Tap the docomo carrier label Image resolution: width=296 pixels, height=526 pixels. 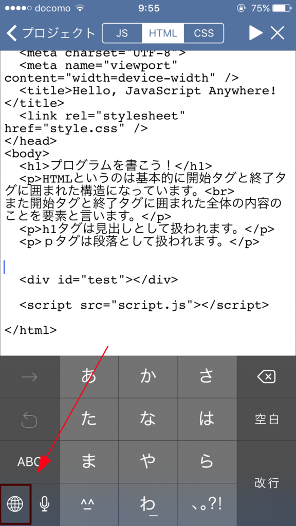[52, 8]
